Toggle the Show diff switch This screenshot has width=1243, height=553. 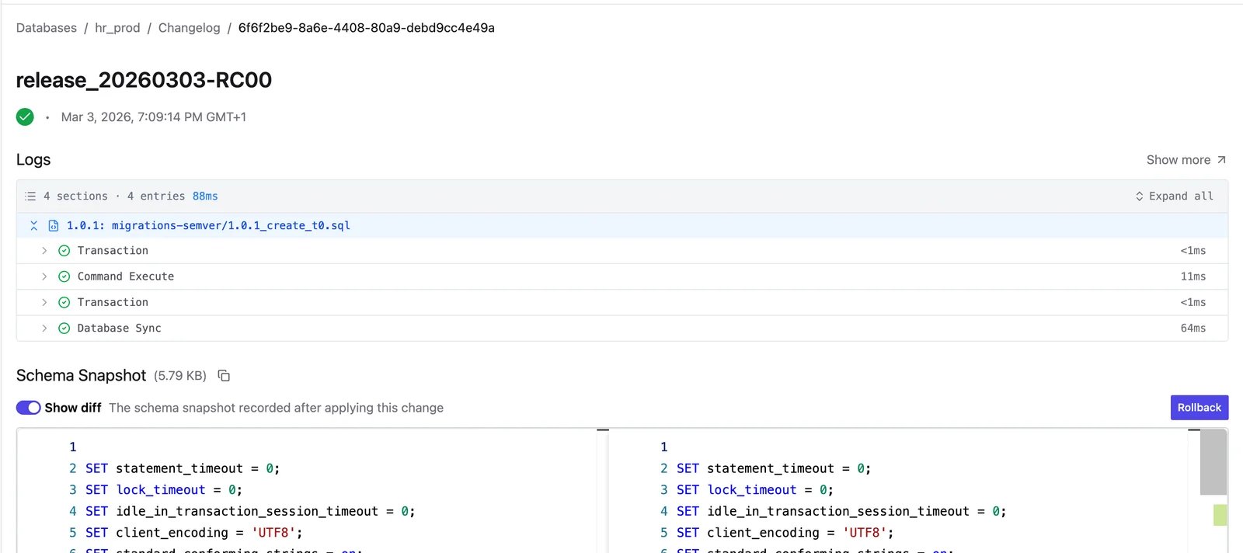click(x=29, y=408)
